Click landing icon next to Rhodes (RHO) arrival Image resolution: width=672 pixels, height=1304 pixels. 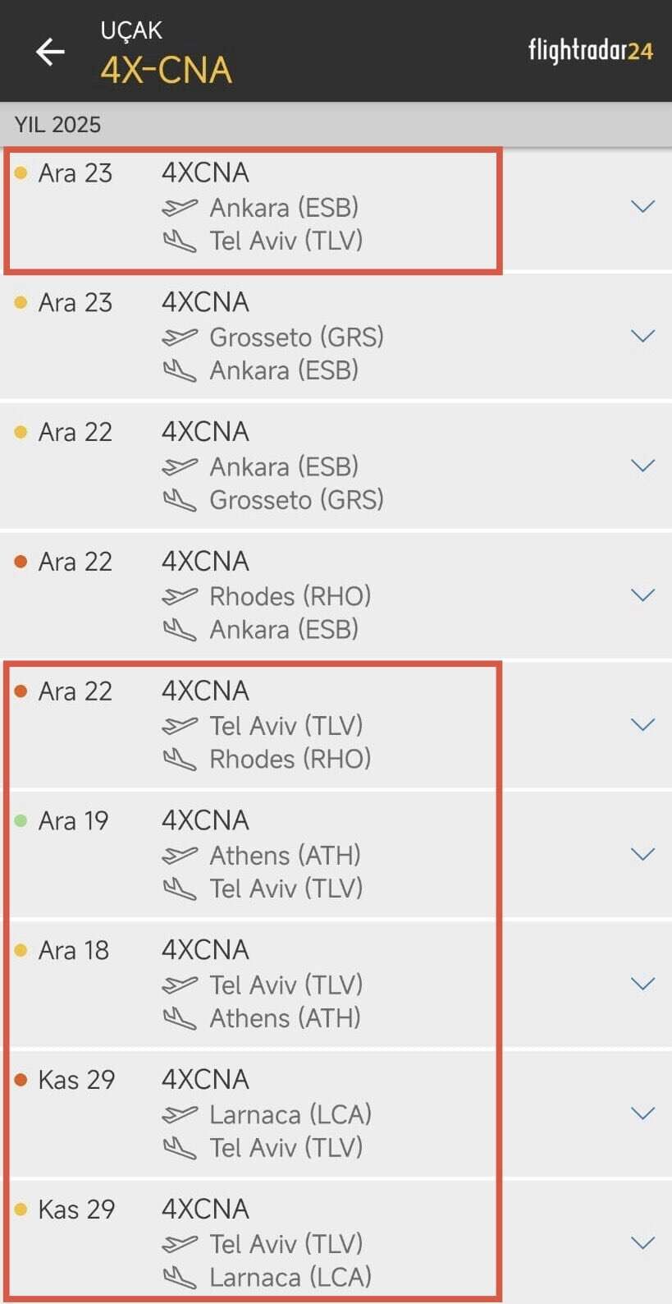(x=179, y=760)
